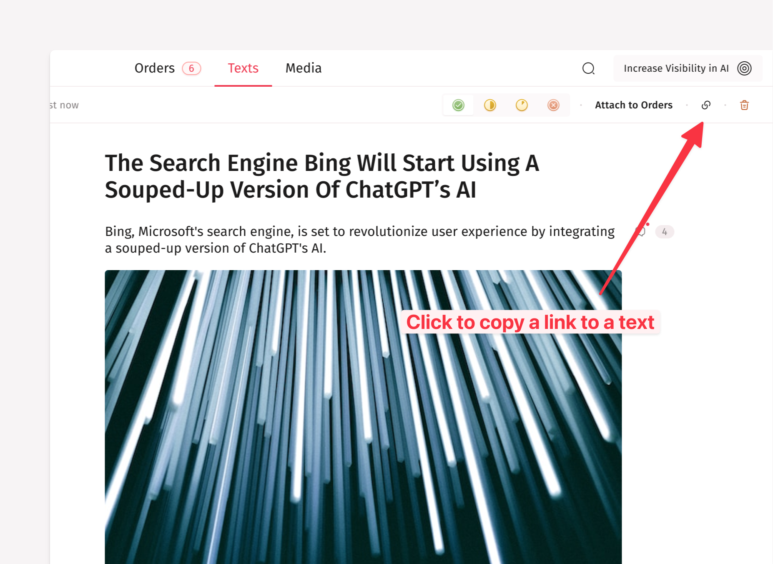Click the Orders count badge showing 6
The width and height of the screenshot is (773, 564).
point(191,68)
